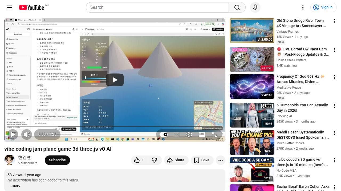341x191 pixels.
Task: Open LIVE Barred Owl Nest Cam thumbnail
Action: 252,59
